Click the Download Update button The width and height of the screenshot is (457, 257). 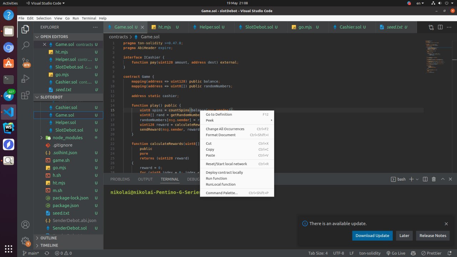click(x=372, y=236)
